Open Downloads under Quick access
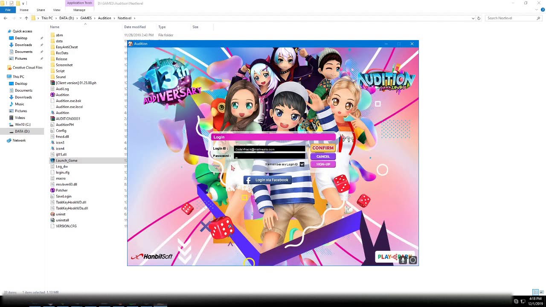The height and width of the screenshot is (307, 546). point(23,45)
